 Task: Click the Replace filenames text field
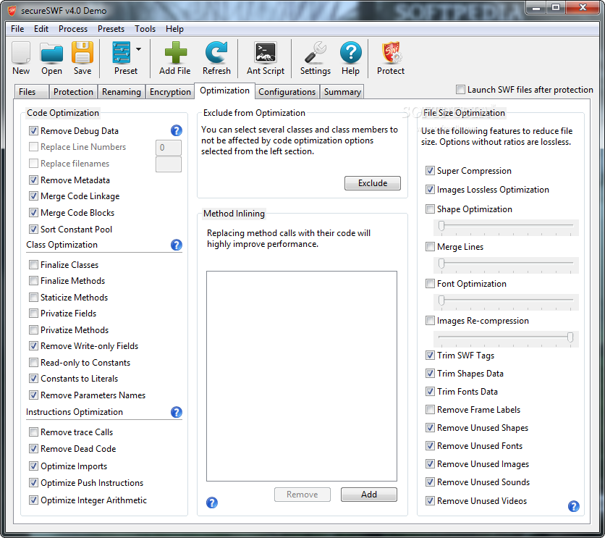coord(168,164)
